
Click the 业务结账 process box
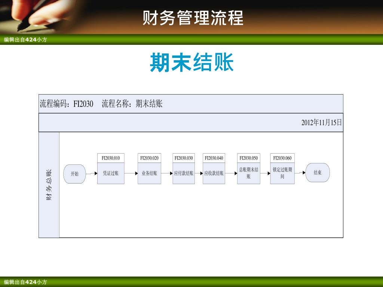[x=149, y=173]
